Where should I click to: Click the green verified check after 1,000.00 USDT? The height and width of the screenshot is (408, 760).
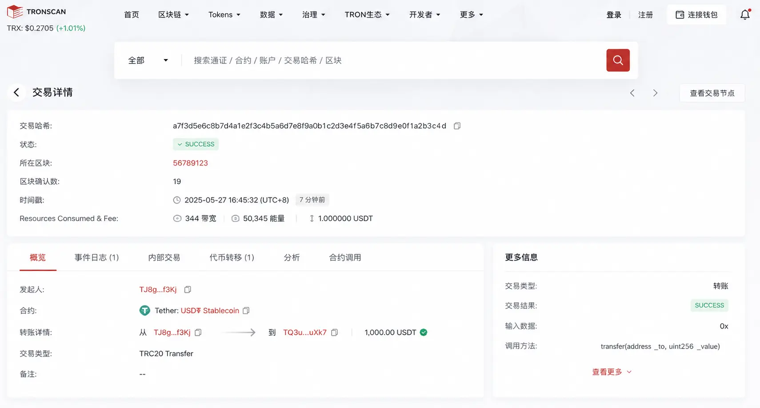click(x=424, y=333)
